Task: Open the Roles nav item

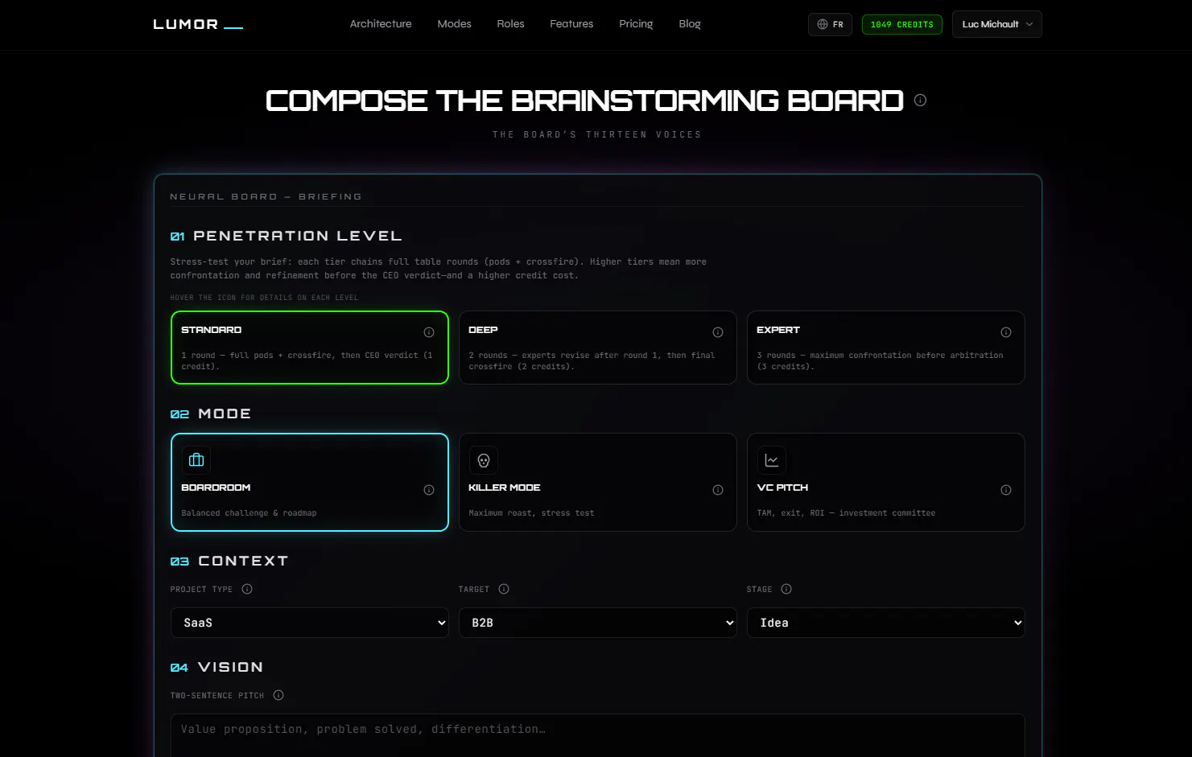Action: pyautogui.click(x=511, y=24)
